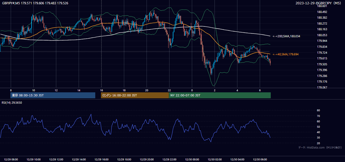The image size is (345, 162).
Task: Click RSI scale level 70
Action: (318, 116)
